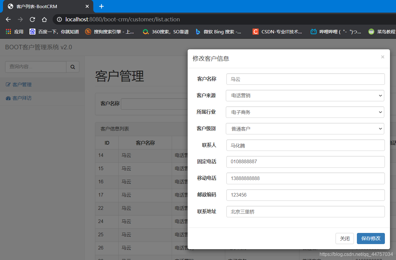The image size is (396, 260).
Task: Edit the 客户名称 field containing 马云
Action: tap(305, 79)
